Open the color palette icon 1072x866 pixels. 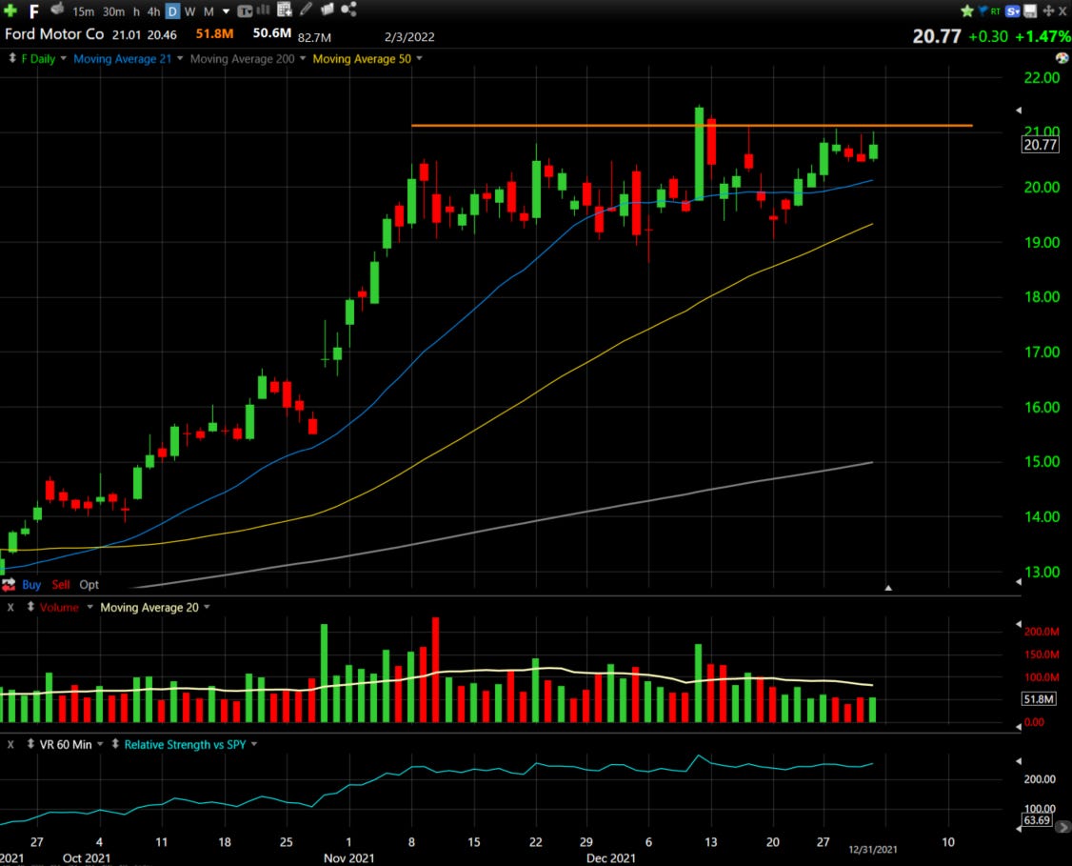pos(1062,58)
